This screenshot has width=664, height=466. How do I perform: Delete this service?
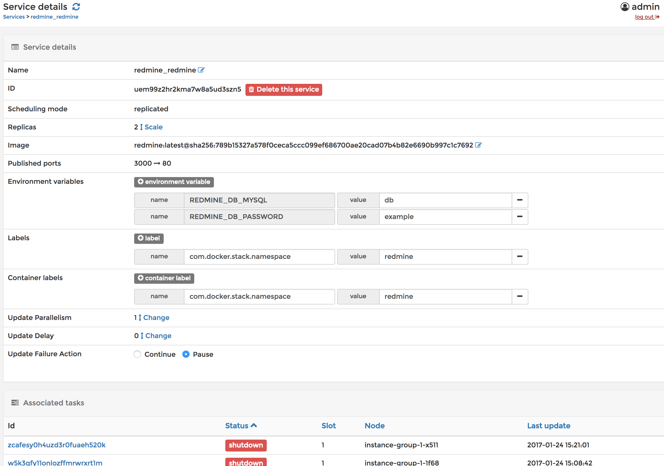point(283,89)
